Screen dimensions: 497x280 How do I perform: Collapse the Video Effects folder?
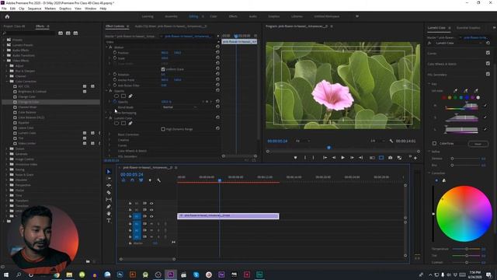(5, 61)
